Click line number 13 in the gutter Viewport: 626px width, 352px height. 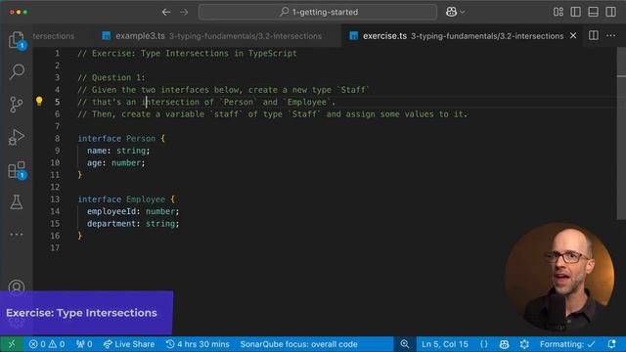tap(55, 199)
